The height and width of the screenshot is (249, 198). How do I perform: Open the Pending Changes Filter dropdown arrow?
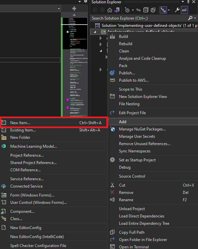click(133, 10)
